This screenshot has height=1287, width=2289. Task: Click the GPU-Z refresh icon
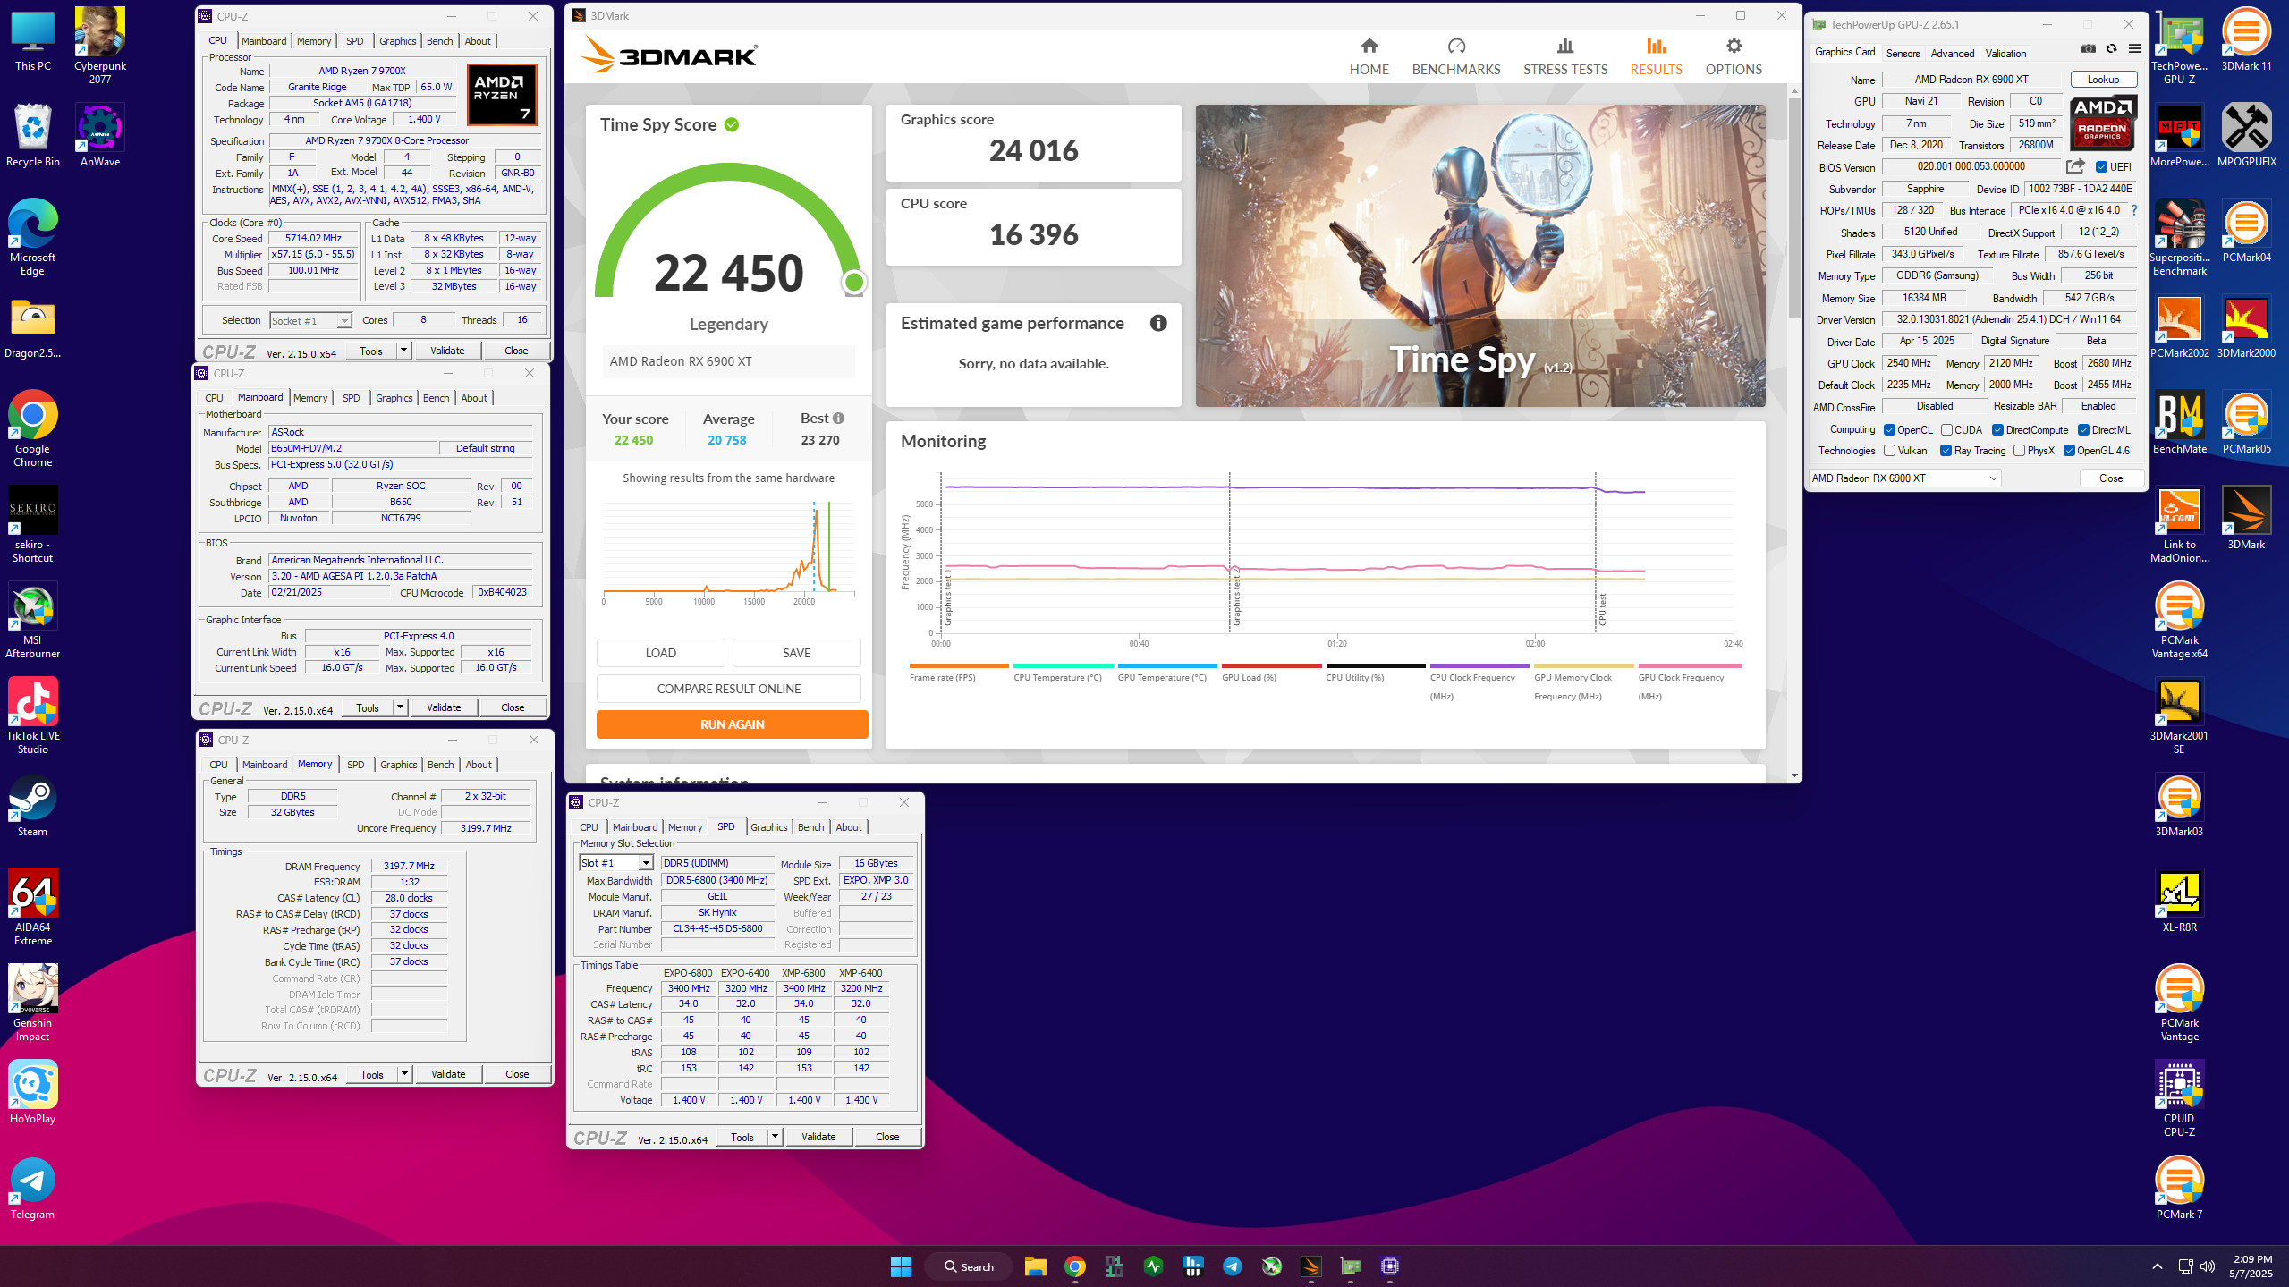click(2111, 49)
